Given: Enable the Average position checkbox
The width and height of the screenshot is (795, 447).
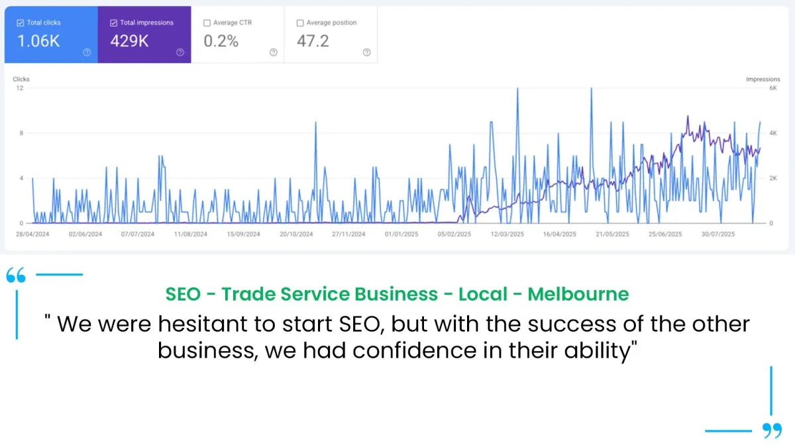Looking at the screenshot, I should [x=301, y=23].
